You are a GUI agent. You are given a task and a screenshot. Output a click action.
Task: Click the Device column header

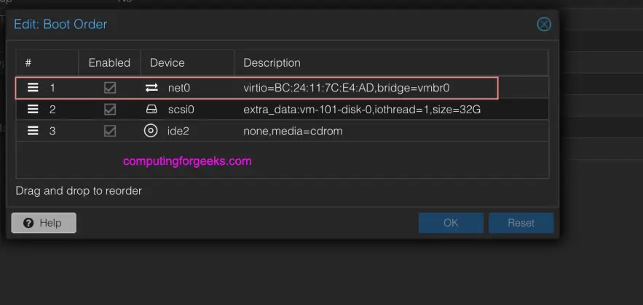pyautogui.click(x=167, y=63)
